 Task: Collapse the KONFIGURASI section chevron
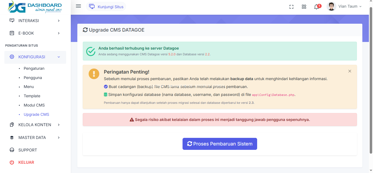pyautogui.click(x=58, y=57)
